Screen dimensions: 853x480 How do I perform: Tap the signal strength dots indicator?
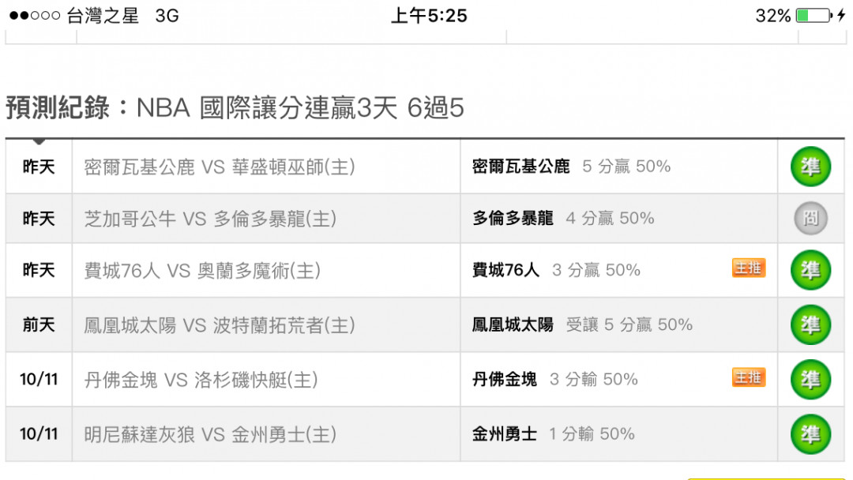pyautogui.click(x=35, y=15)
